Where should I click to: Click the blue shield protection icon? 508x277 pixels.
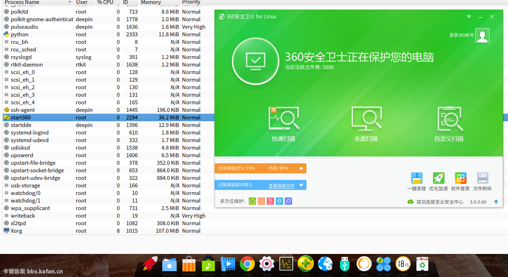pyautogui.click(x=279, y=201)
